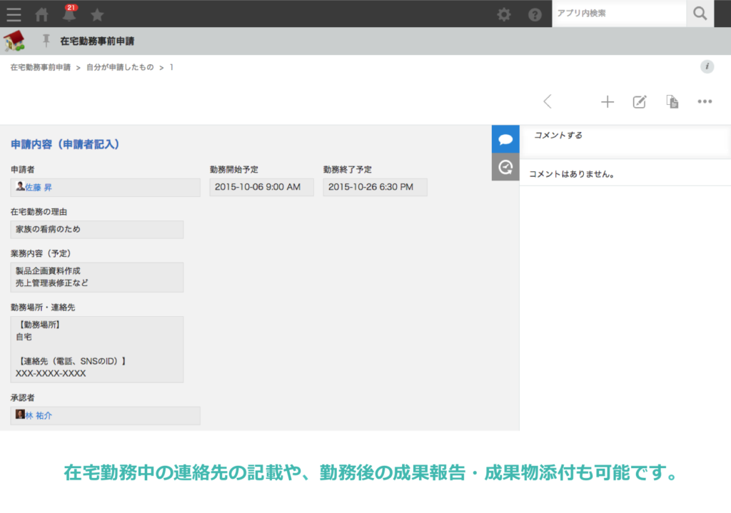Open the settings gear

tap(506, 14)
